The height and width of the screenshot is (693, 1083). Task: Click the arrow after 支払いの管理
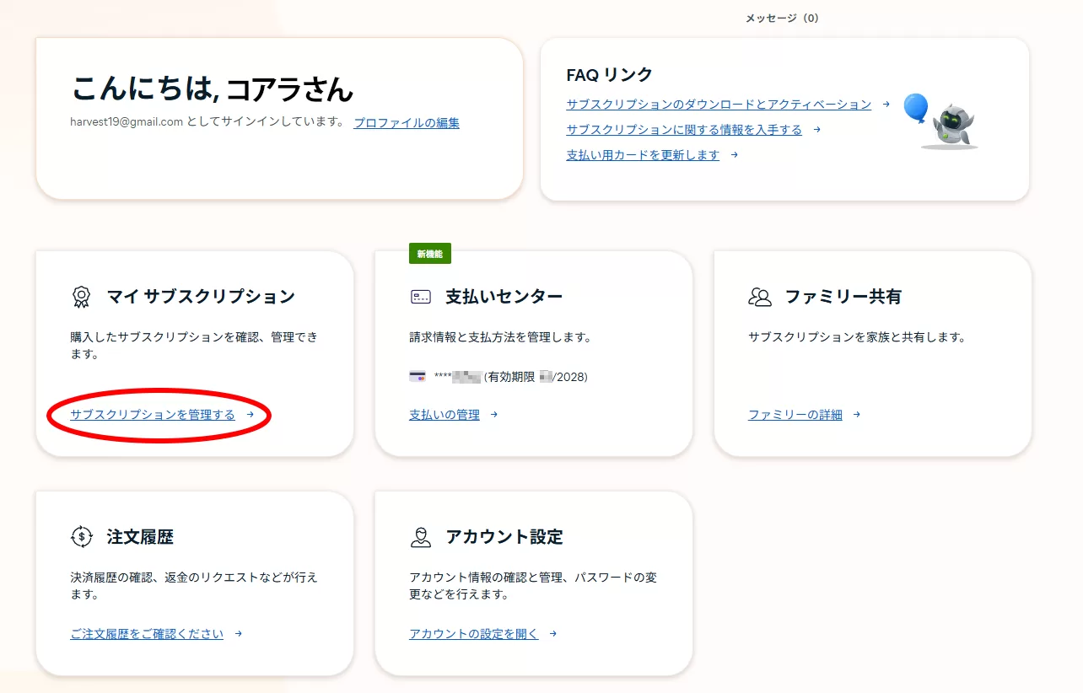point(493,415)
